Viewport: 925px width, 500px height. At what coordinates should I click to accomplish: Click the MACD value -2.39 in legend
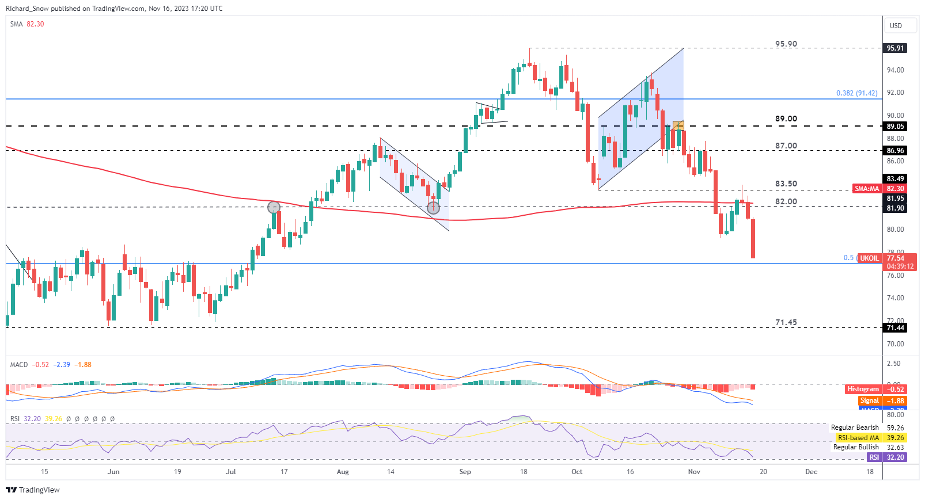coord(62,365)
